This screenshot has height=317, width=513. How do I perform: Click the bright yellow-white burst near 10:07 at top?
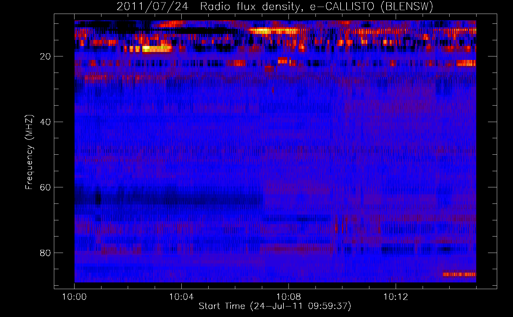pos(273,31)
